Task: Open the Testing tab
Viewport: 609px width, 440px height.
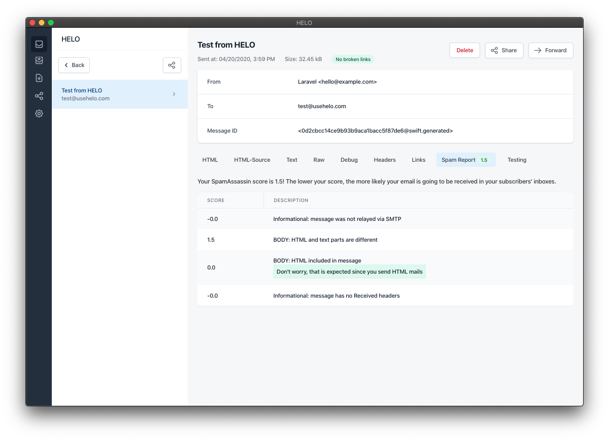Action: click(517, 160)
